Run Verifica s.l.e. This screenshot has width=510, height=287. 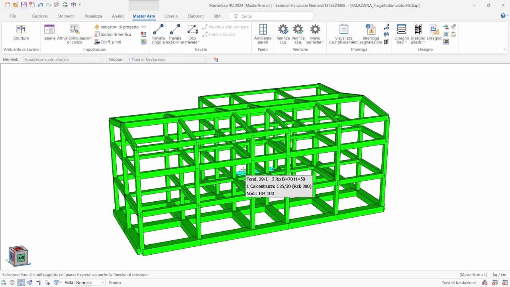click(x=298, y=34)
